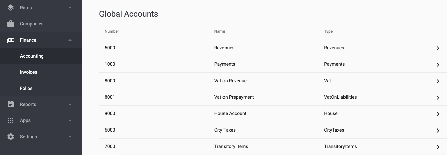This screenshot has width=447, height=155.
Task: Open Vat on Revenue row chevron
Action: (438, 81)
